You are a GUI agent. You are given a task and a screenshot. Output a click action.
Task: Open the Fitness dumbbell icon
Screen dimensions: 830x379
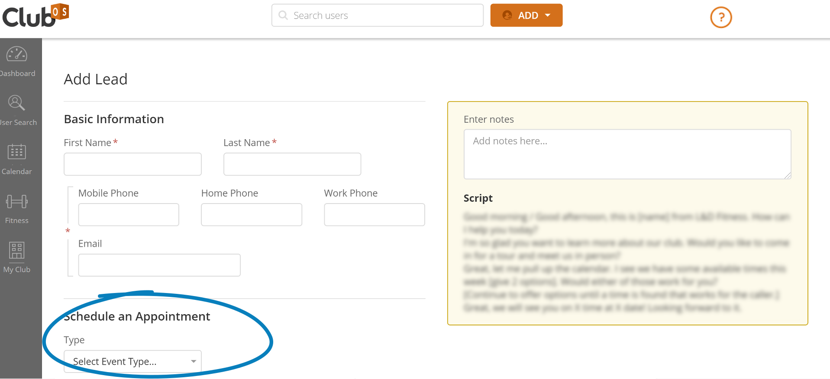(17, 201)
